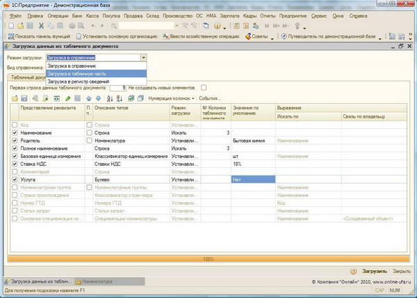Screen dimensions: 417x298
Task: Open the search field dropdown arrow in toolbar
Action: click(177, 26)
